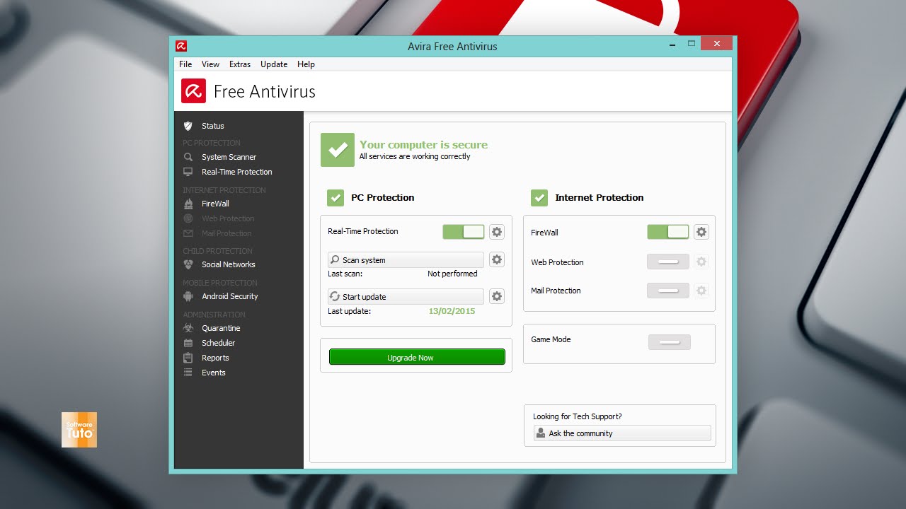Open the Update menu
The width and height of the screenshot is (906, 509).
274,64
